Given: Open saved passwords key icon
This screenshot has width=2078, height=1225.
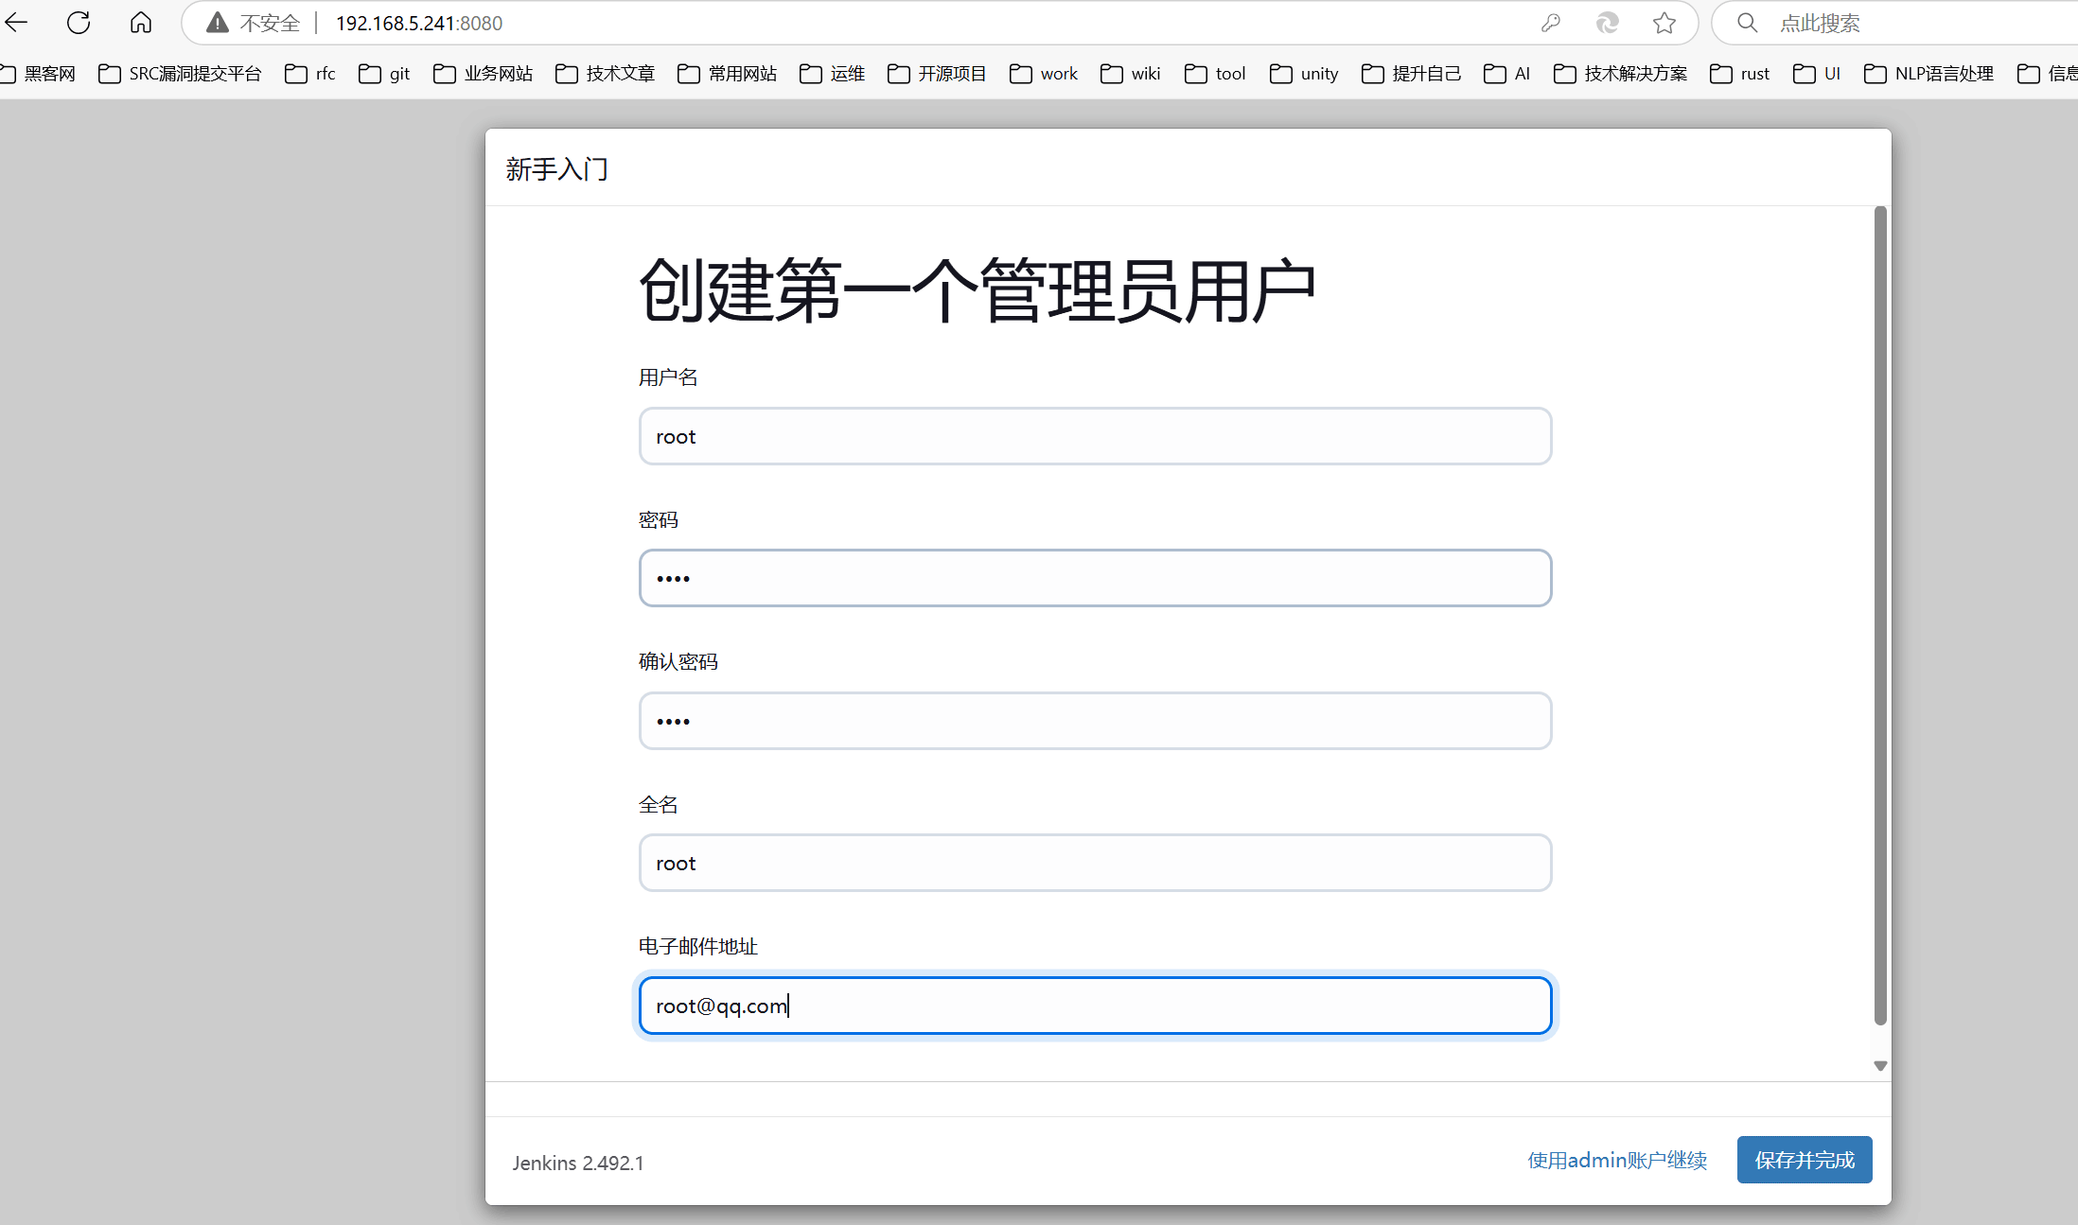Looking at the screenshot, I should click(1550, 23).
